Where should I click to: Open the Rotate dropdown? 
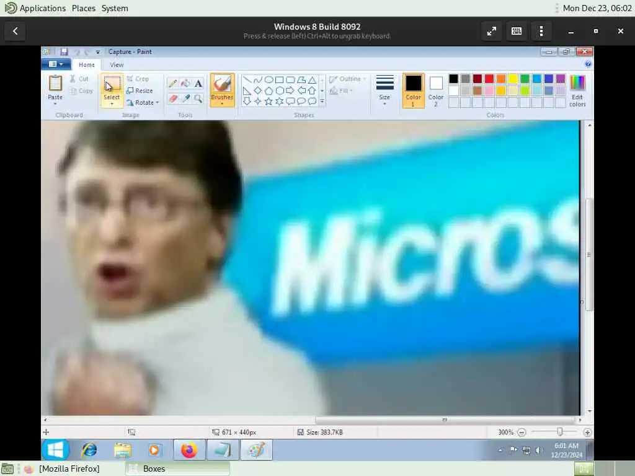pyautogui.click(x=143, y=102)
